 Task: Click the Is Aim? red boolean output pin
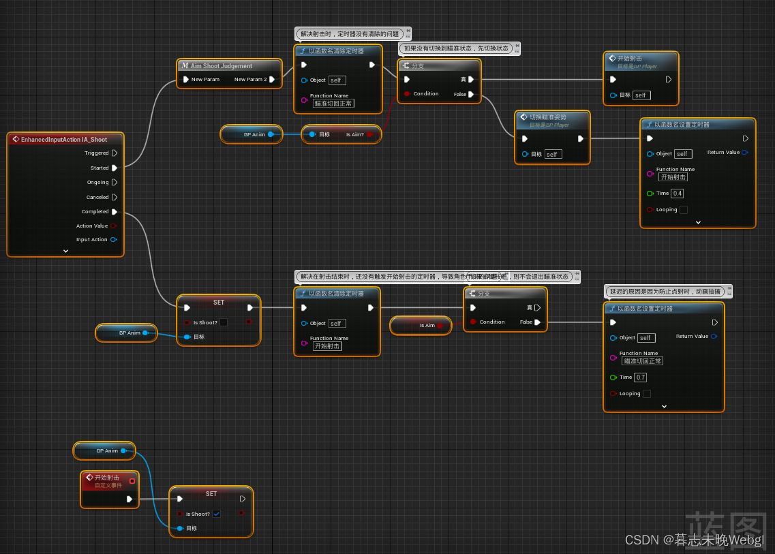(x=369, y=134)
